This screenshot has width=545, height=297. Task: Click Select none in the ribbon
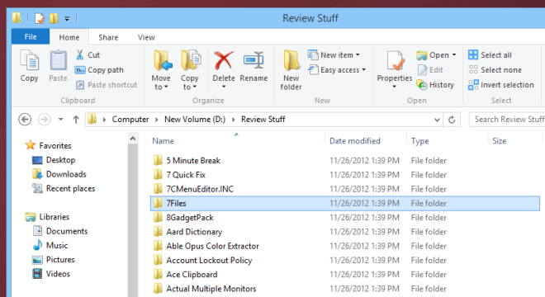(x=495, y=70)
